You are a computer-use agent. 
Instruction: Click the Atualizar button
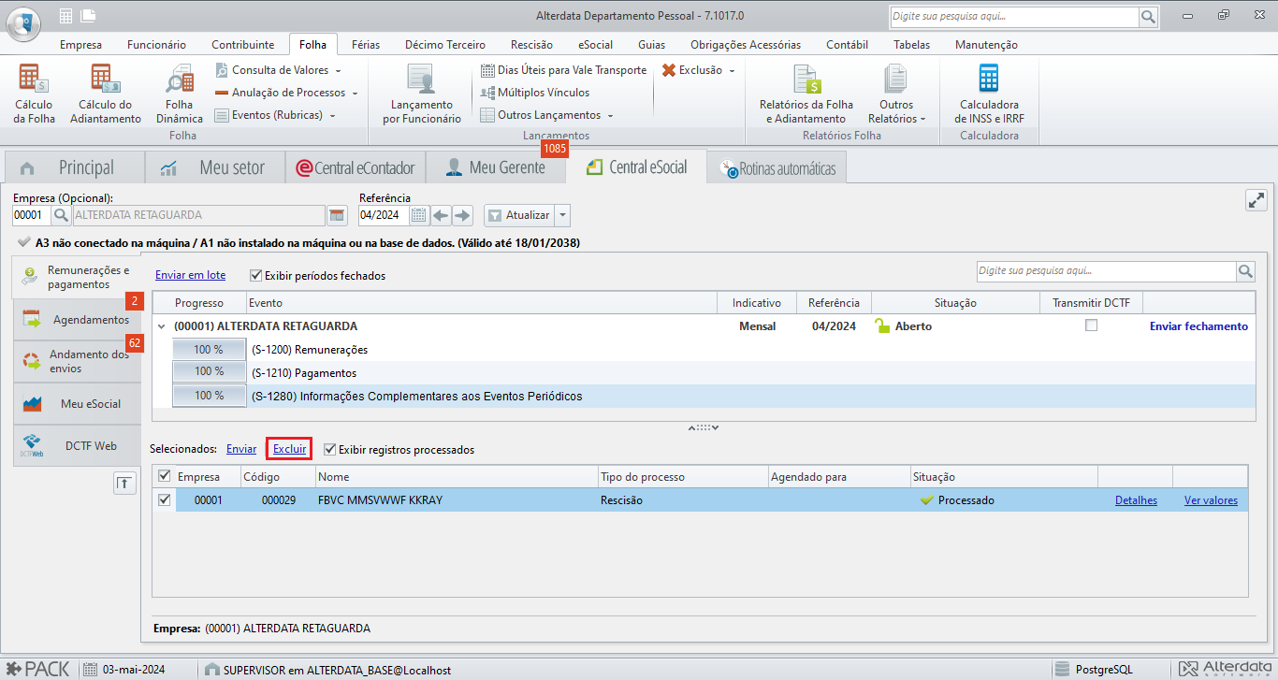[x=519, y=215]
